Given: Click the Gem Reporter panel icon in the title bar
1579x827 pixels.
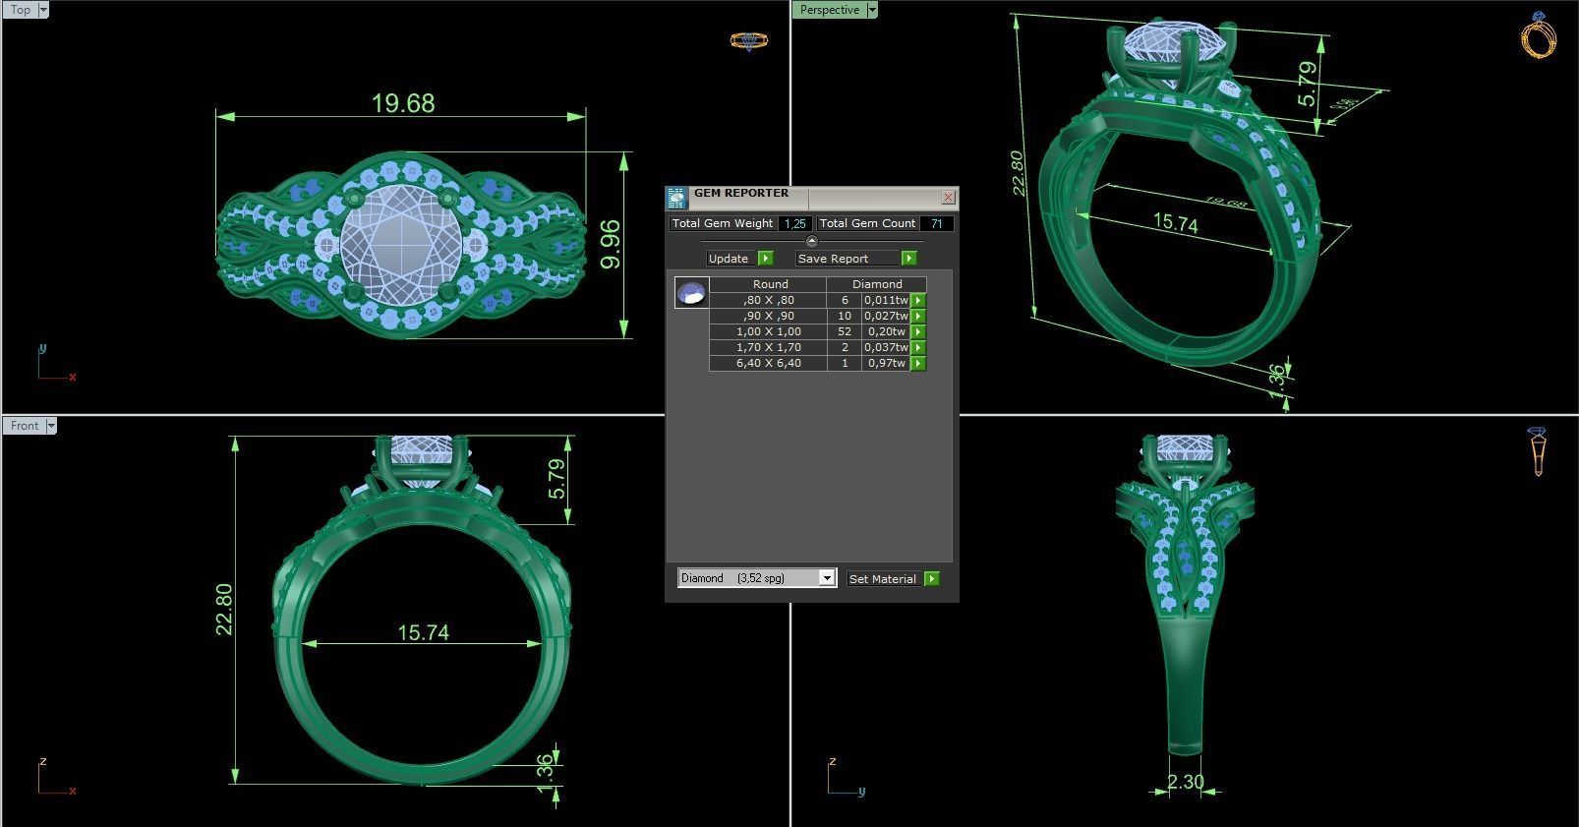Looking at the screenshot, I should (x=676, y=198).
